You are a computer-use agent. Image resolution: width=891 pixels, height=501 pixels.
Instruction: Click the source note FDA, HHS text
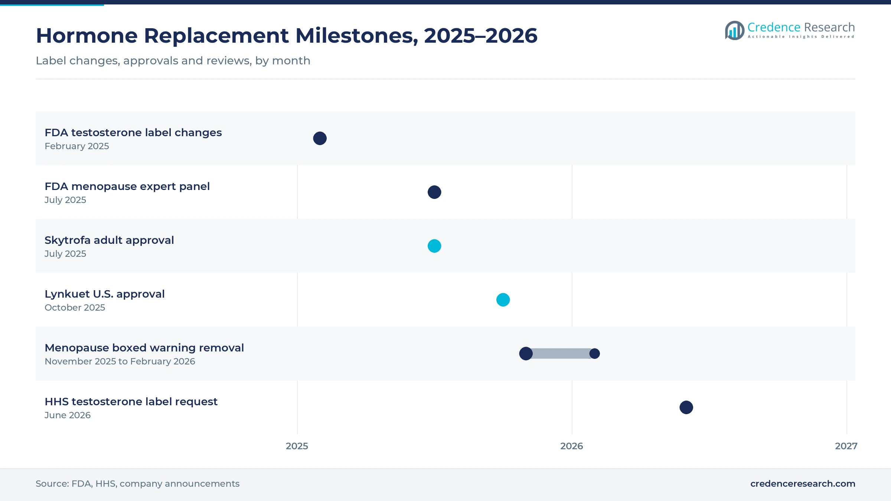[137, 484]
